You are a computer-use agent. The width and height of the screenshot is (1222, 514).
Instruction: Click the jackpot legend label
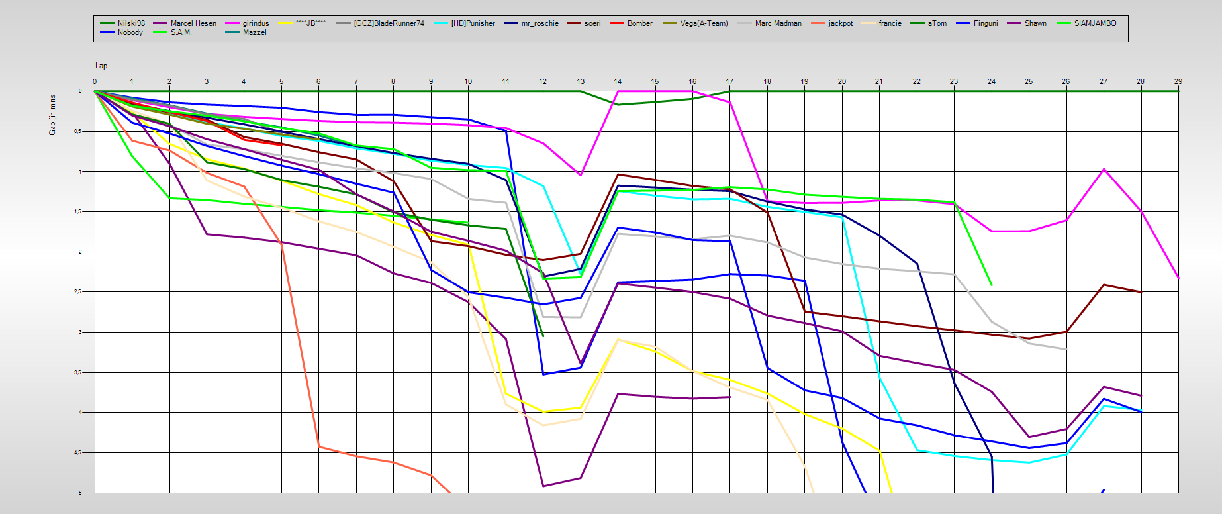840,23
